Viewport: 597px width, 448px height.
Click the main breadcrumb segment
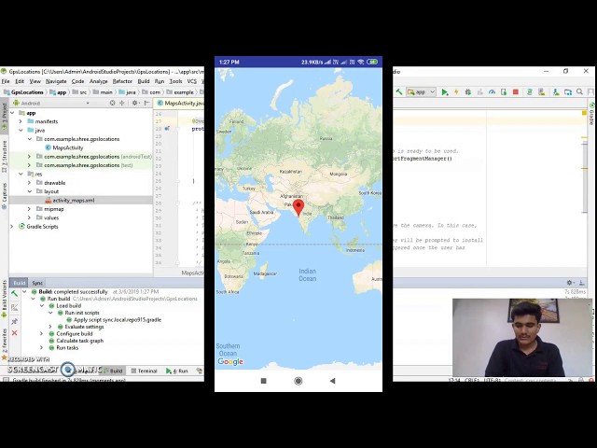pyautogui.click(x=103, y=92)
